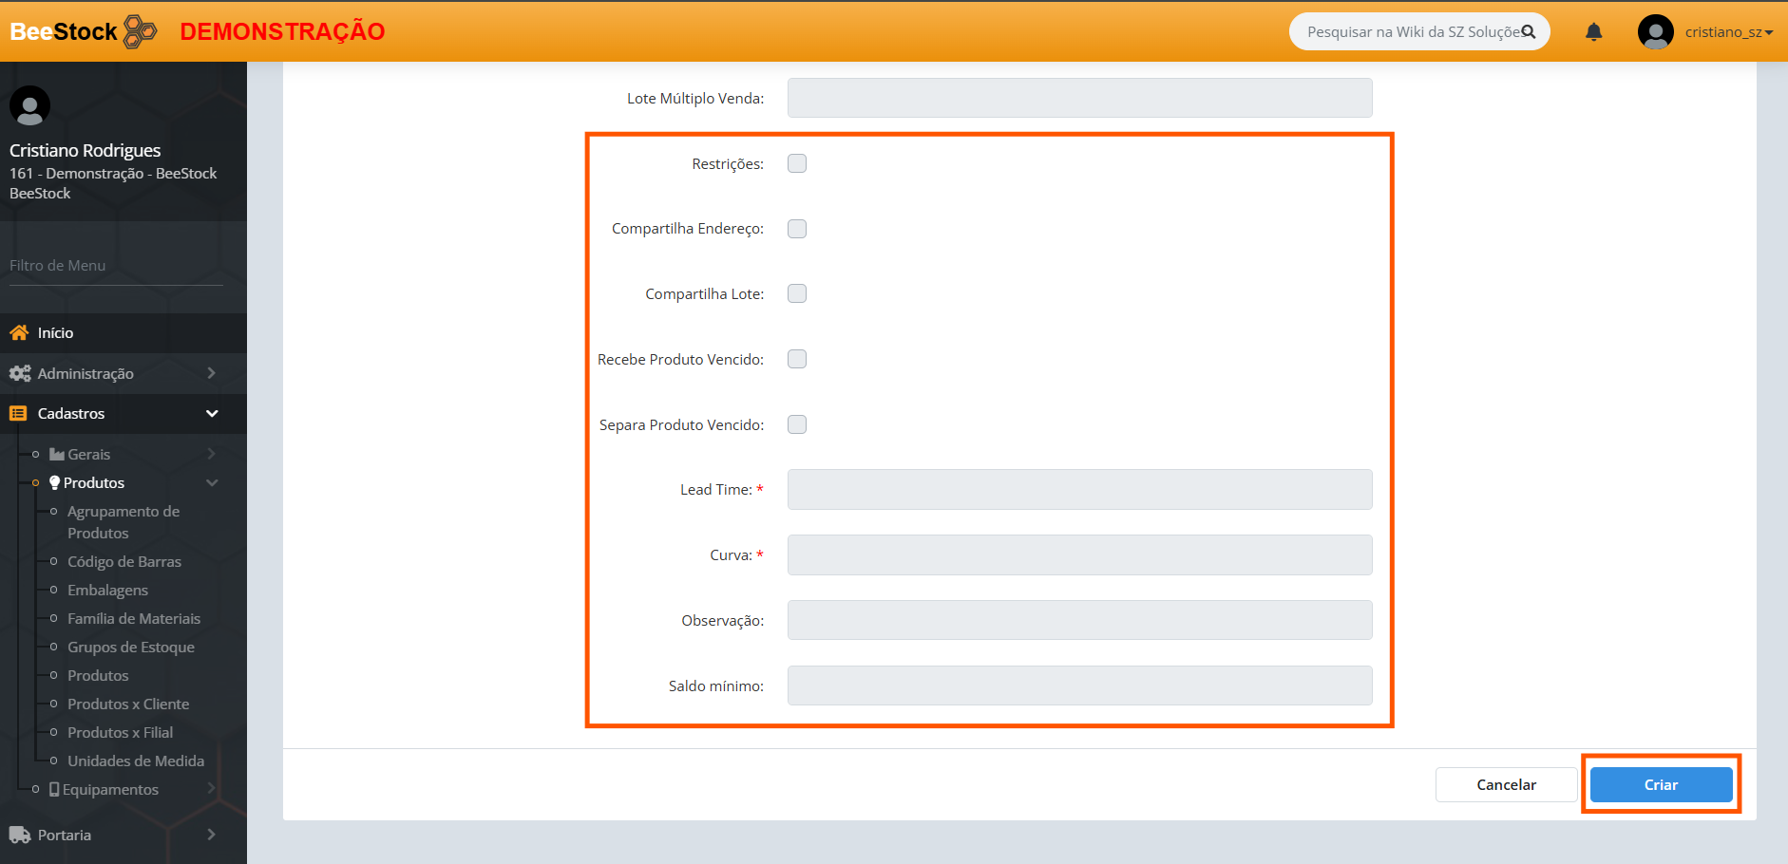Viewport: 1788px width, 864px height.
Task: Click the search magnifier icon in Wiki search
Action: pos(1529,32)
